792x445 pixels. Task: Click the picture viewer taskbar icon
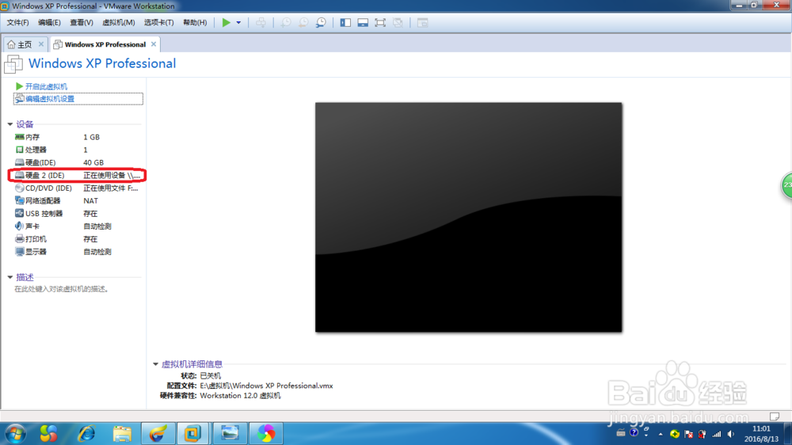coord(230,433)
